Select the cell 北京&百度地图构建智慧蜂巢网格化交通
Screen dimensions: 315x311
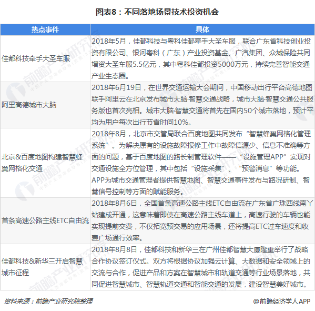[45, 163]
